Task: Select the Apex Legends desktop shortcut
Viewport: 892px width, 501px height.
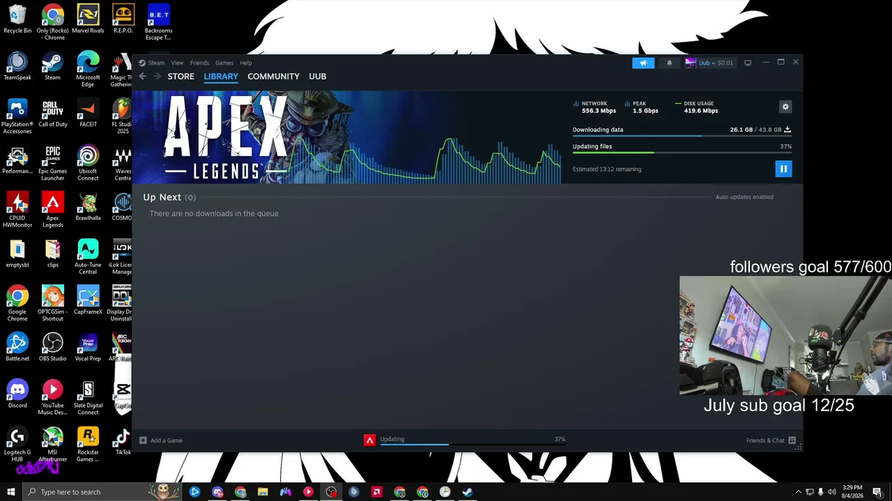Action: click(52, 210)
